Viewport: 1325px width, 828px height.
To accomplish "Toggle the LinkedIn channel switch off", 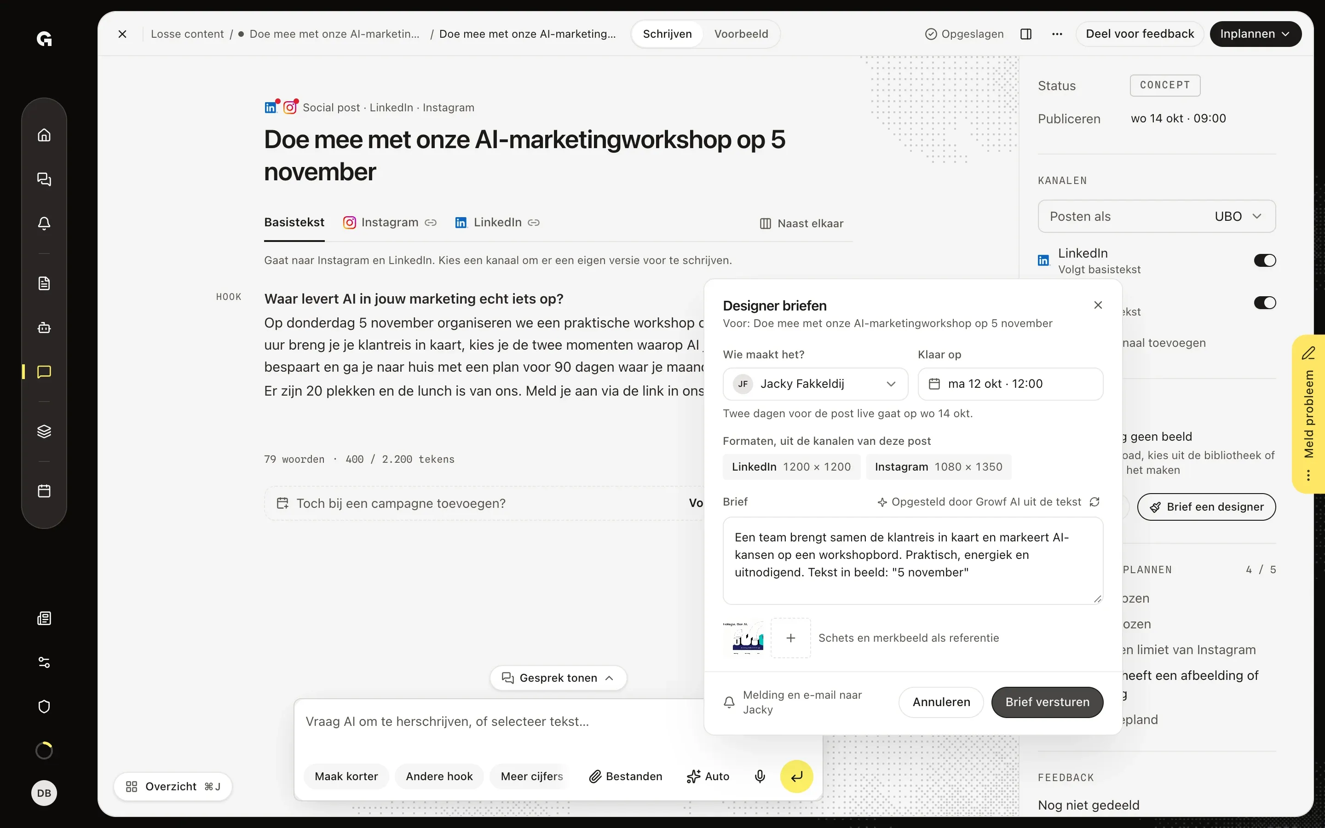I will pyautogui.click(x=1265, y=260).
